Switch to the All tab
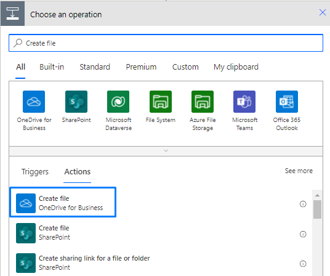The width and height of the screenshot is (330, 276). 21,67
